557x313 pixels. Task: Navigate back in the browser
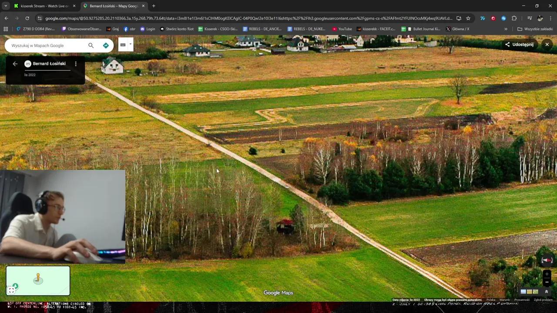6,18
